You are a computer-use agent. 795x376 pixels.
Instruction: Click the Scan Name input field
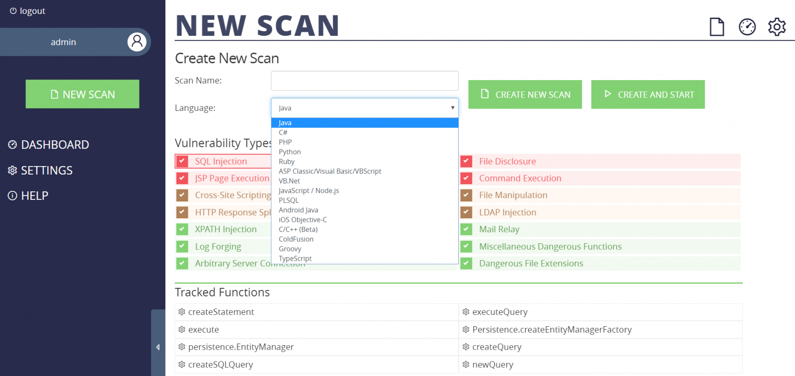pos(365,81)
